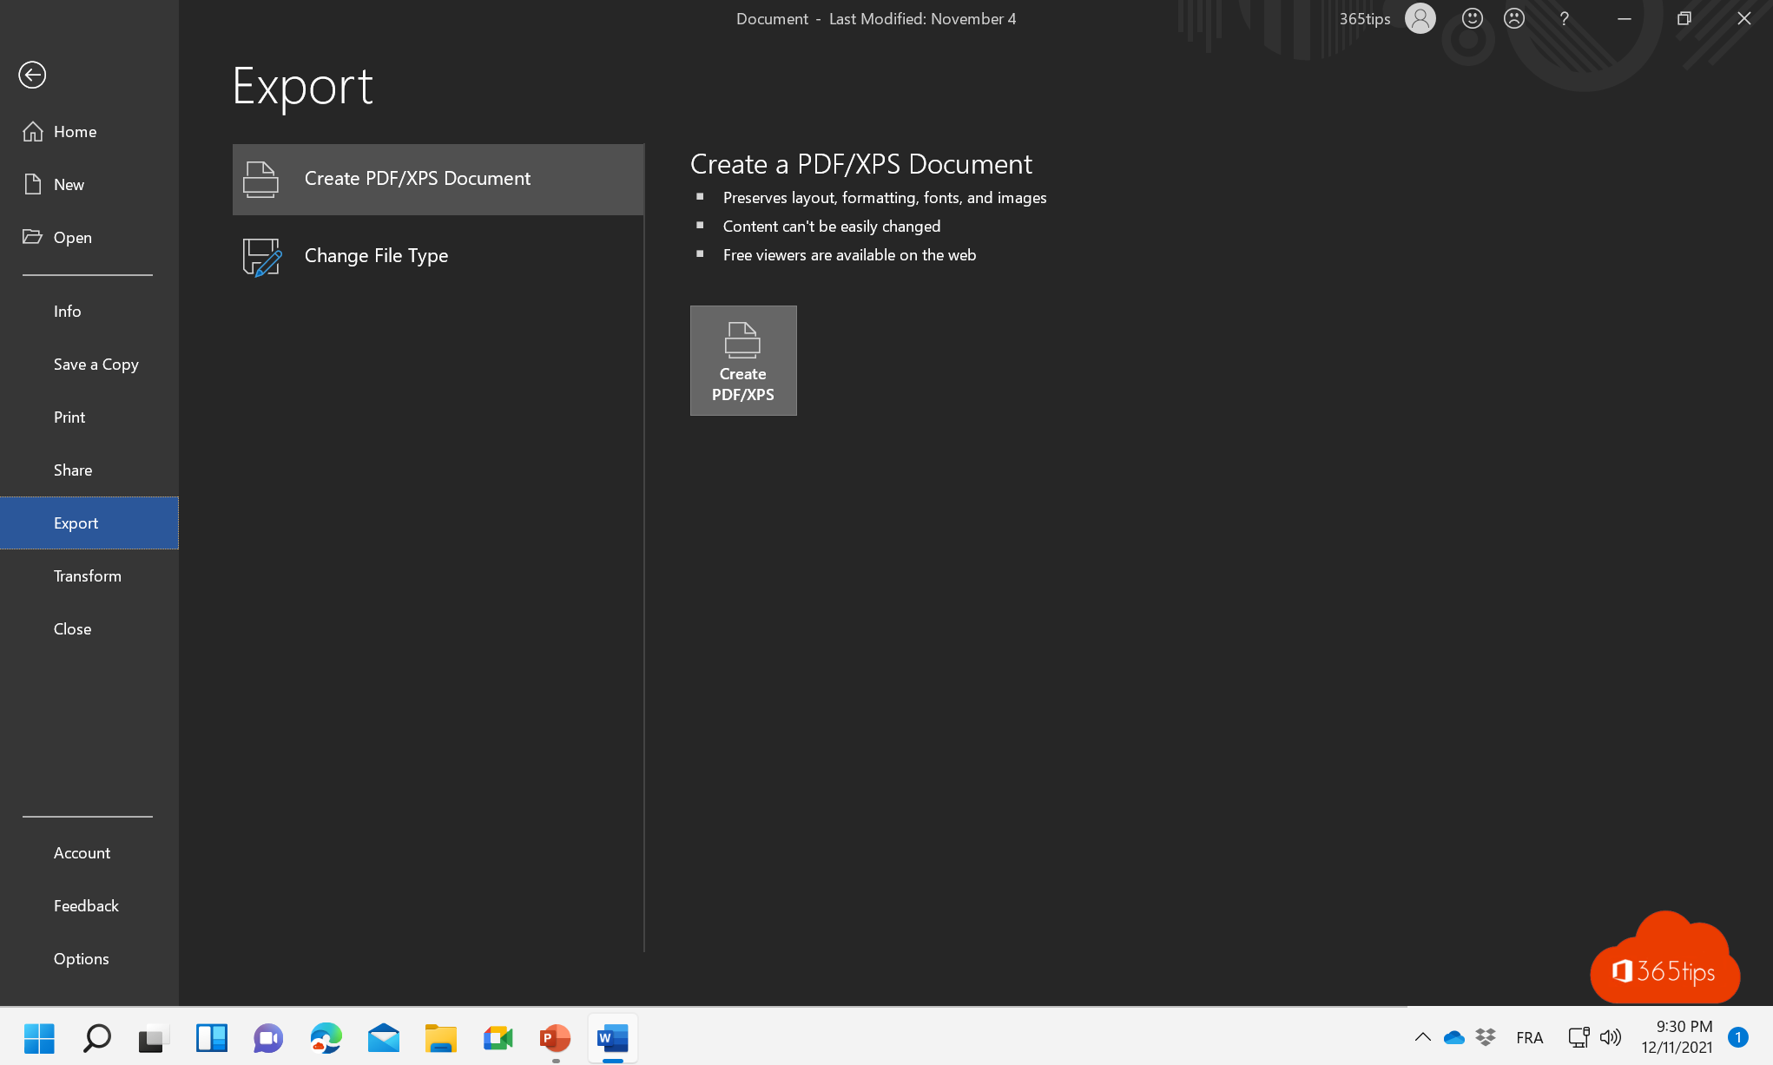This screenshot has width=1773, height=1065.
Task: Open the Print menu option
Action: pyautogui.click(x=69, y=417)
